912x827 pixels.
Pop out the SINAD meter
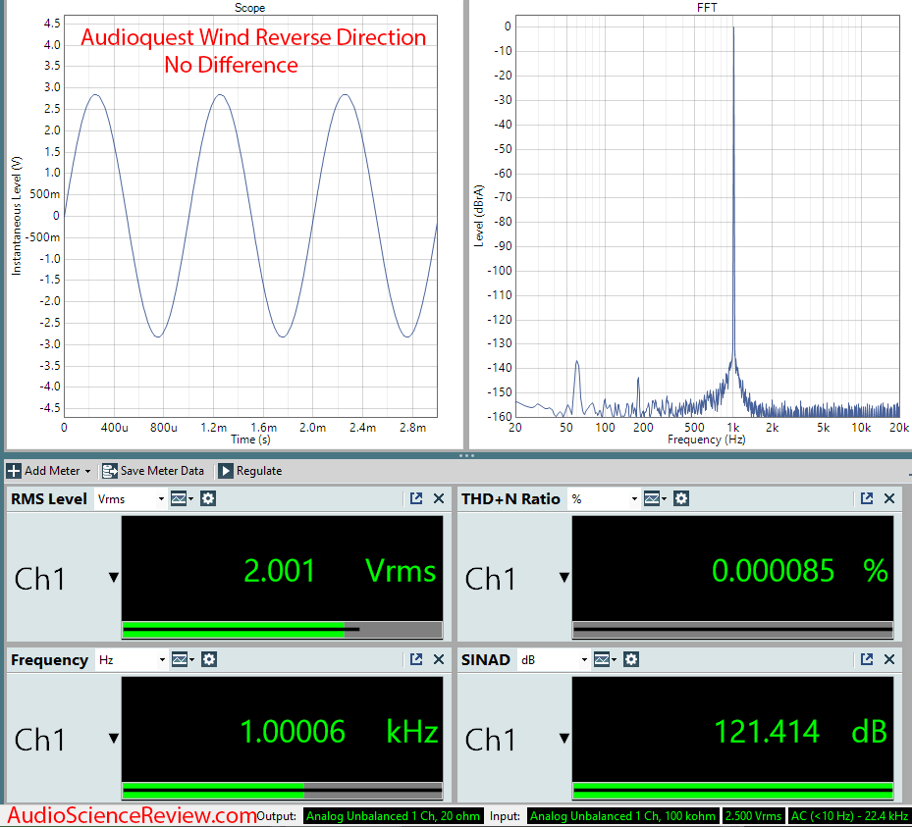click(x=867, y=659)
